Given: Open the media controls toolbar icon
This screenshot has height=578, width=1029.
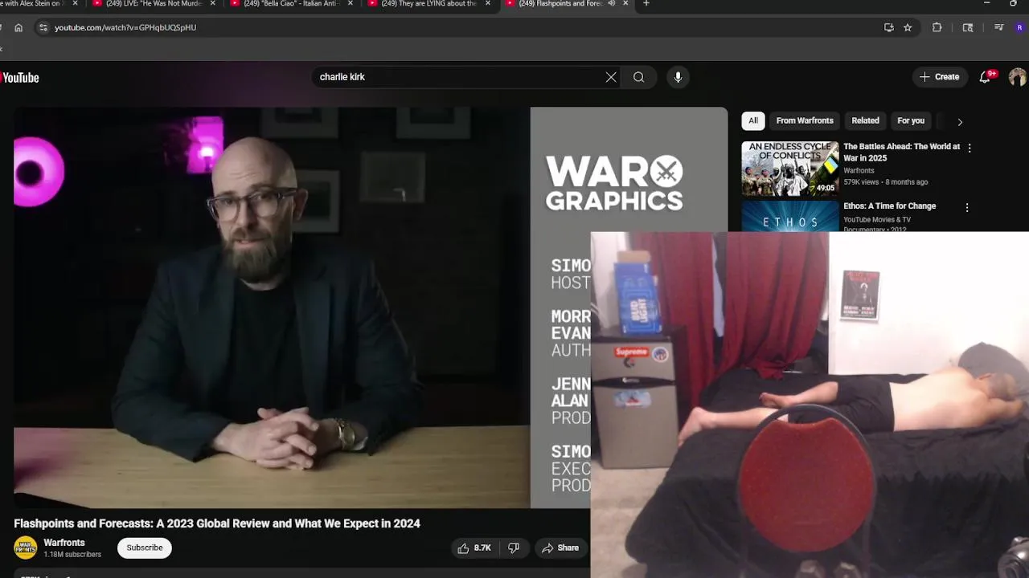Looking at the screenshot, I should 998,27.
